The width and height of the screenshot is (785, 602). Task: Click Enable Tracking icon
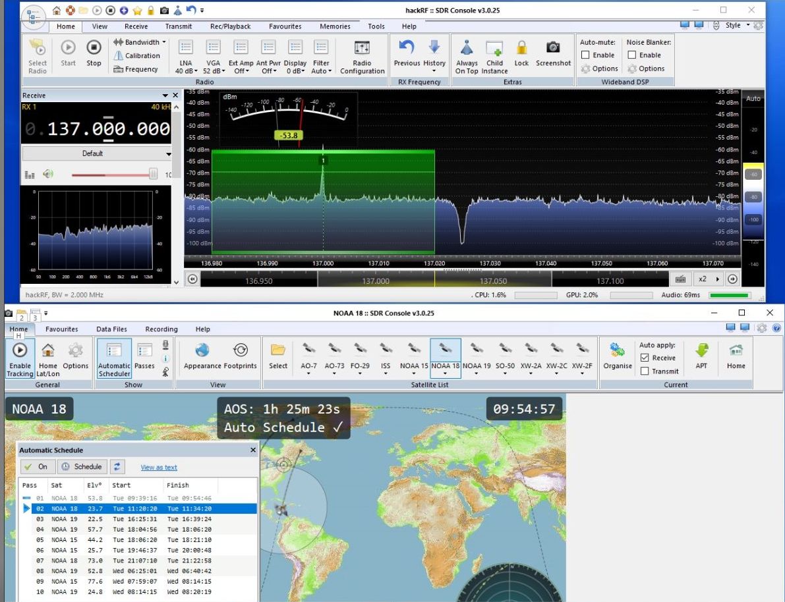(20, 350)
